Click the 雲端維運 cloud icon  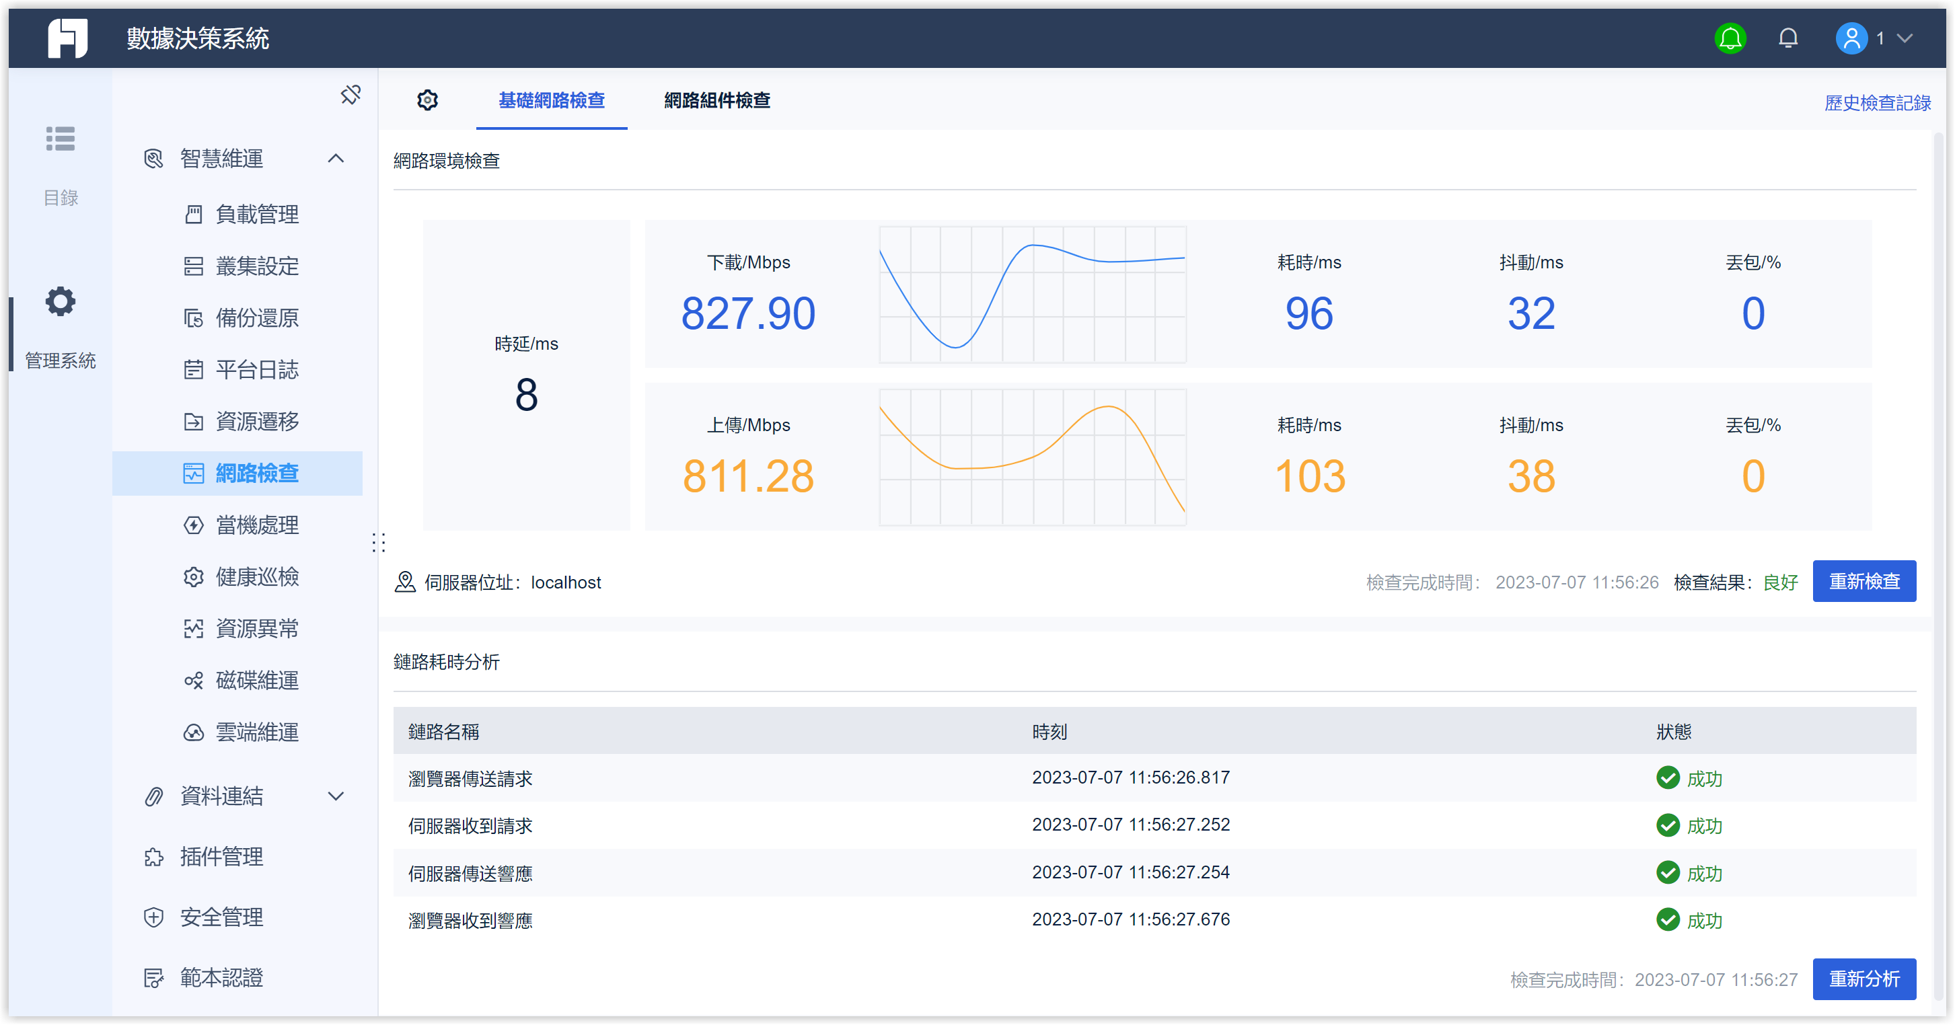194,732
